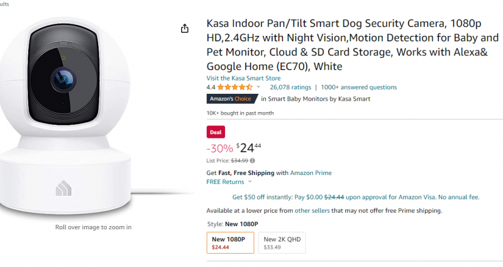The width and height of the screenshot is (503, 267).
Task: Click the share icon beside product image
Action: click(184, 28)
